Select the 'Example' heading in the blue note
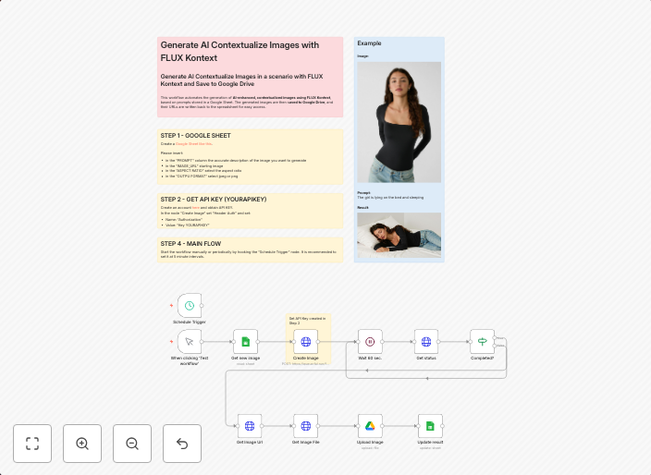 click(369, 43)
